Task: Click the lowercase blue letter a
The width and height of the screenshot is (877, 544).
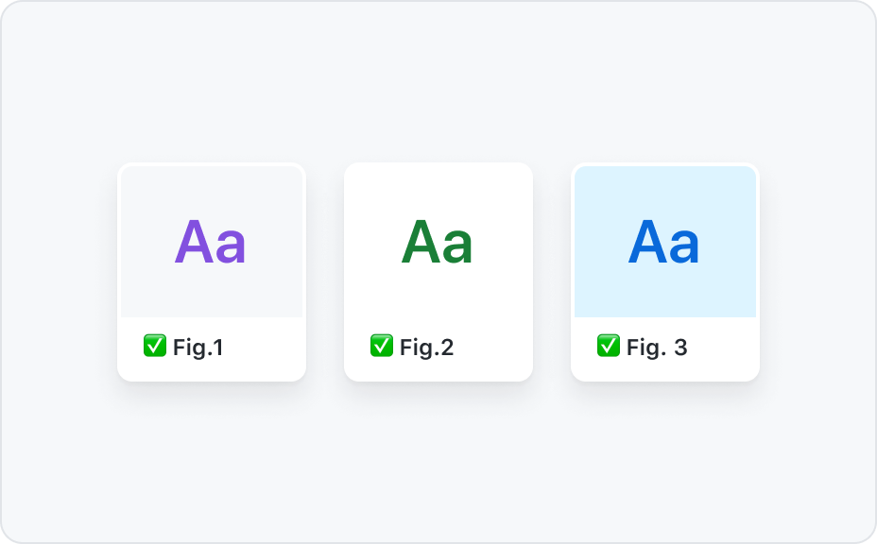Action: point(683,246)
